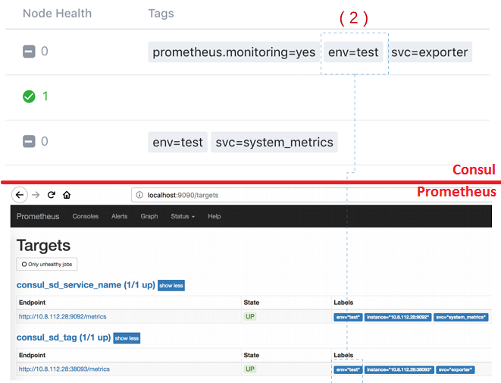Viewport: 501px width, 383px height.
Task: Click the site info icon in address bar
Action: (140, 195)
